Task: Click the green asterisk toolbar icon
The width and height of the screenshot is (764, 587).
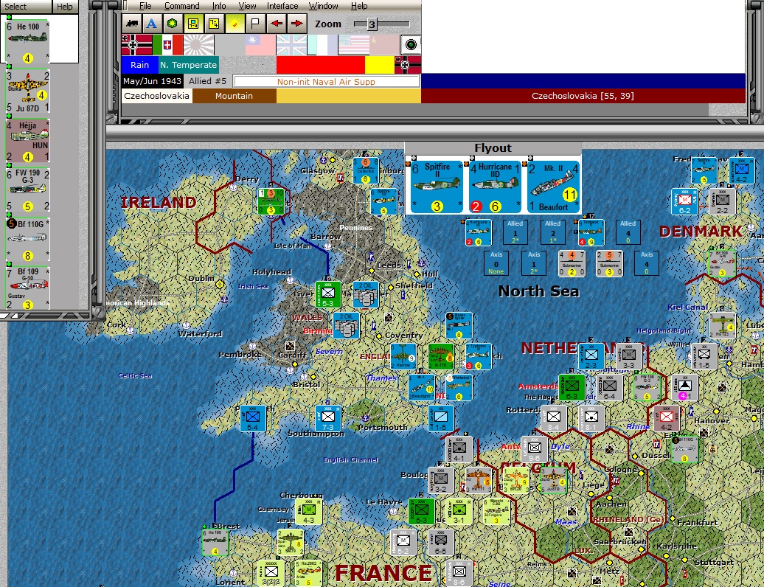Action: coord(172,23)
